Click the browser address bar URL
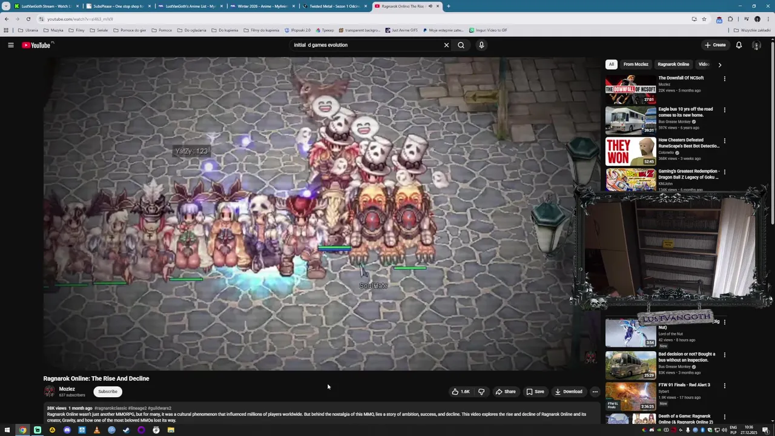 coord(80,19)
